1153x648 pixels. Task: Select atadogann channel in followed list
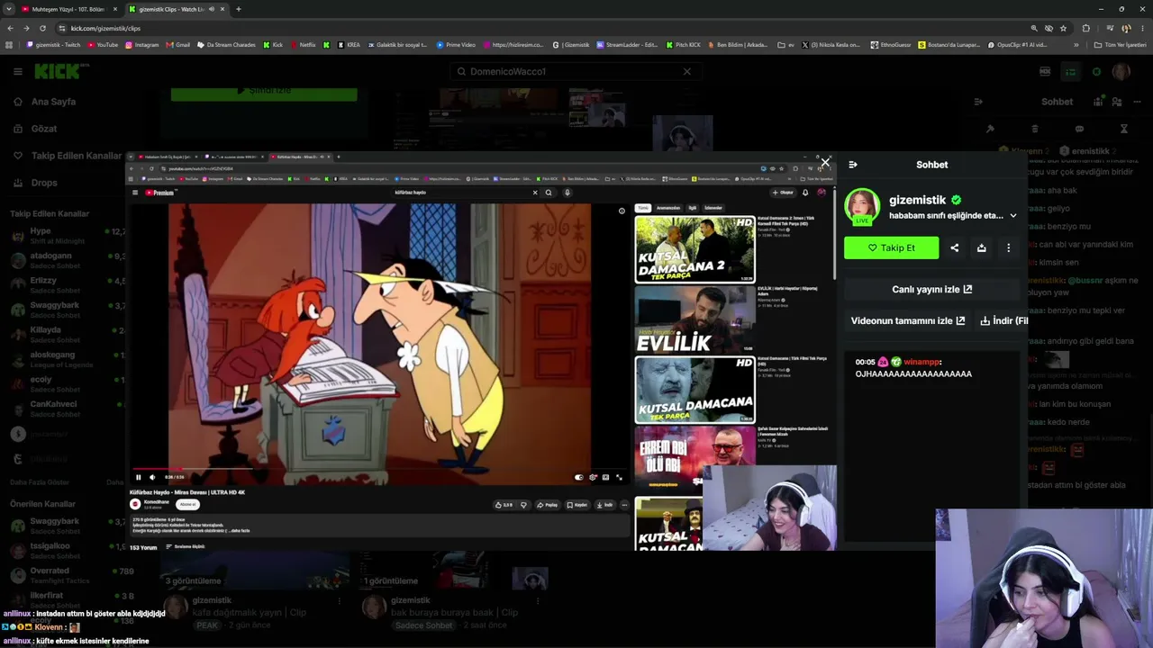[x=65, y=260]
